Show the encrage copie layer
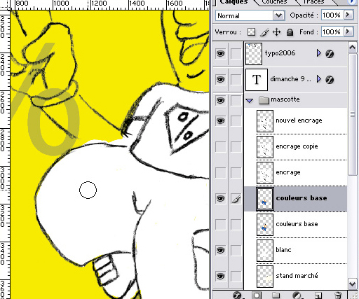 (220, 147)
